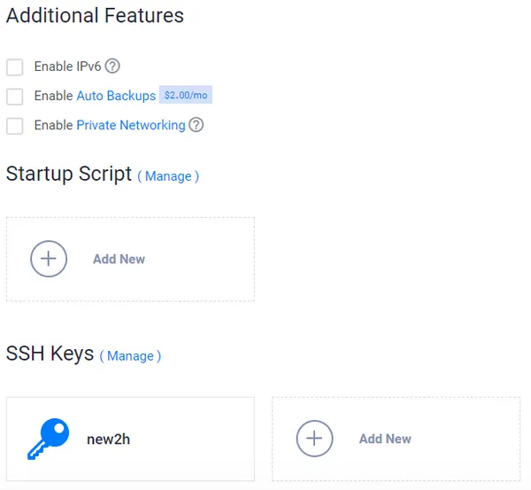
Task: Click the help icon next to Enable IPv6
Action: point(112,66)
